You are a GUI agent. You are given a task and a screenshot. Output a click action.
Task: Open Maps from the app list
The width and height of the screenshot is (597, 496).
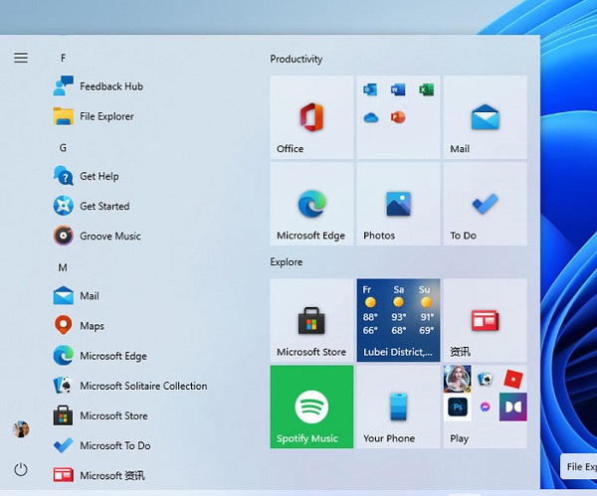pyautogui.click(x=92, y=326)
